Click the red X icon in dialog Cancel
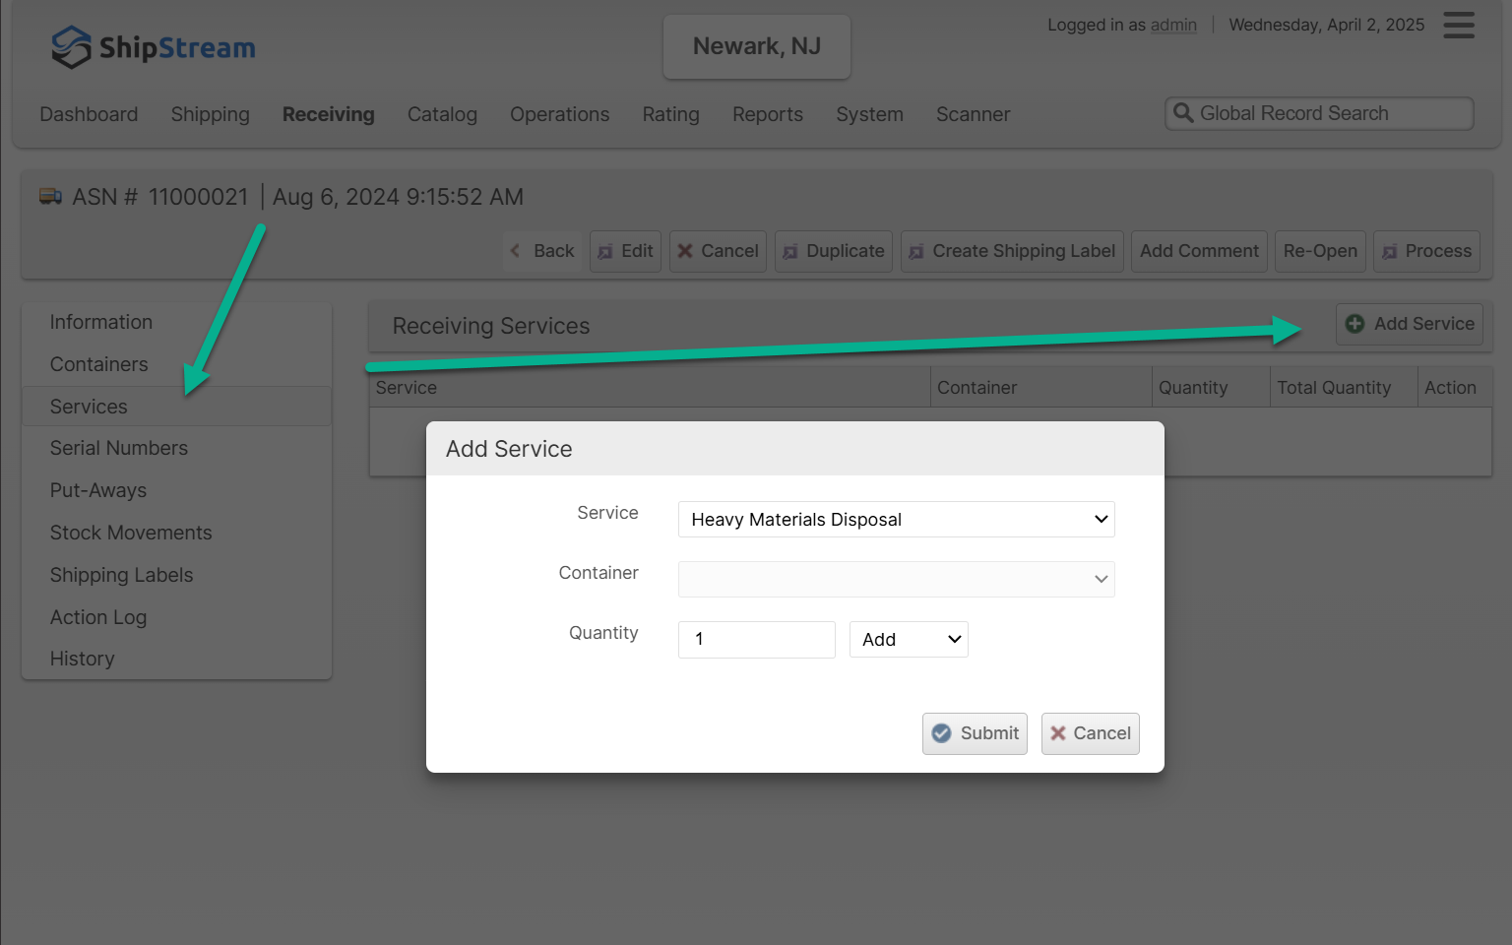Viewport: 1512px width, 945px height. [1058, 733]
